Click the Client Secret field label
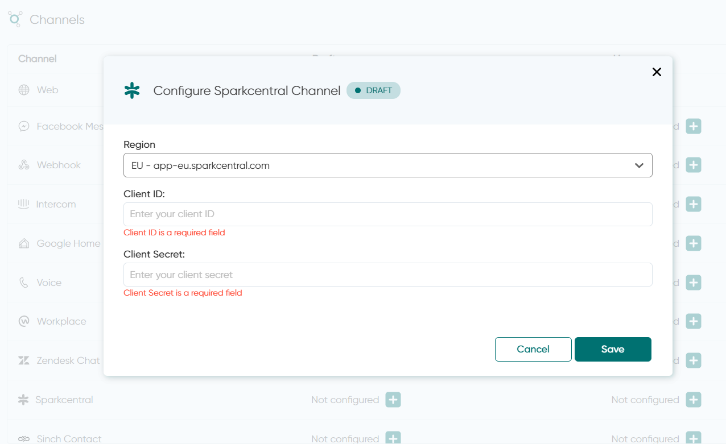The width and height of the screenshot is (726, 444). pyautogui.click(x=154, y=254)
